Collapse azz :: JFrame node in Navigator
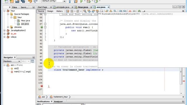The height and width of the screenshot is (105, 187). [x=5, y=65]
